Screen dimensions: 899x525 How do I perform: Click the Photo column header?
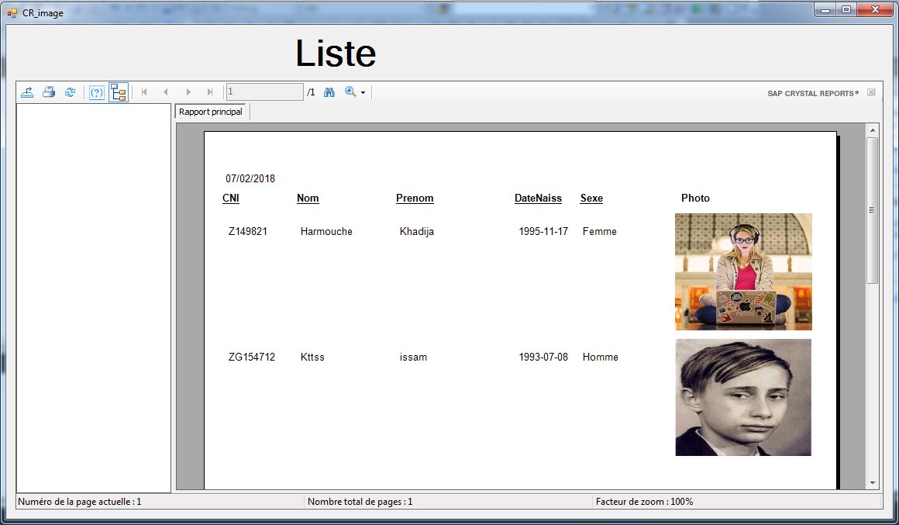point(695,198)
